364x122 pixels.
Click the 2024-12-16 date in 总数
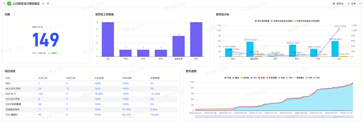point(38,27)
